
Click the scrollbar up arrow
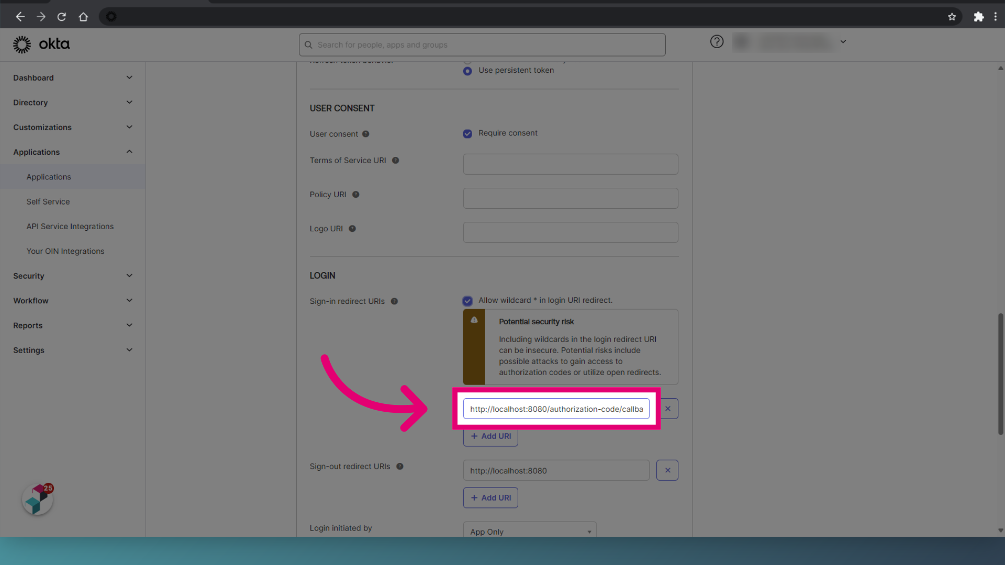tap(1000, 68)
